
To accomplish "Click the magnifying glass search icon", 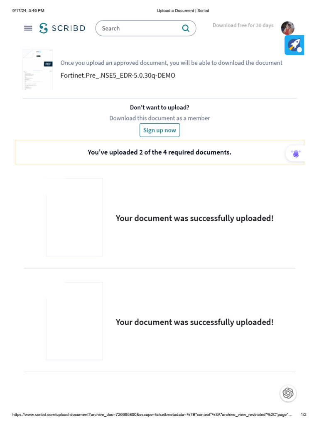I will point(186,28).
